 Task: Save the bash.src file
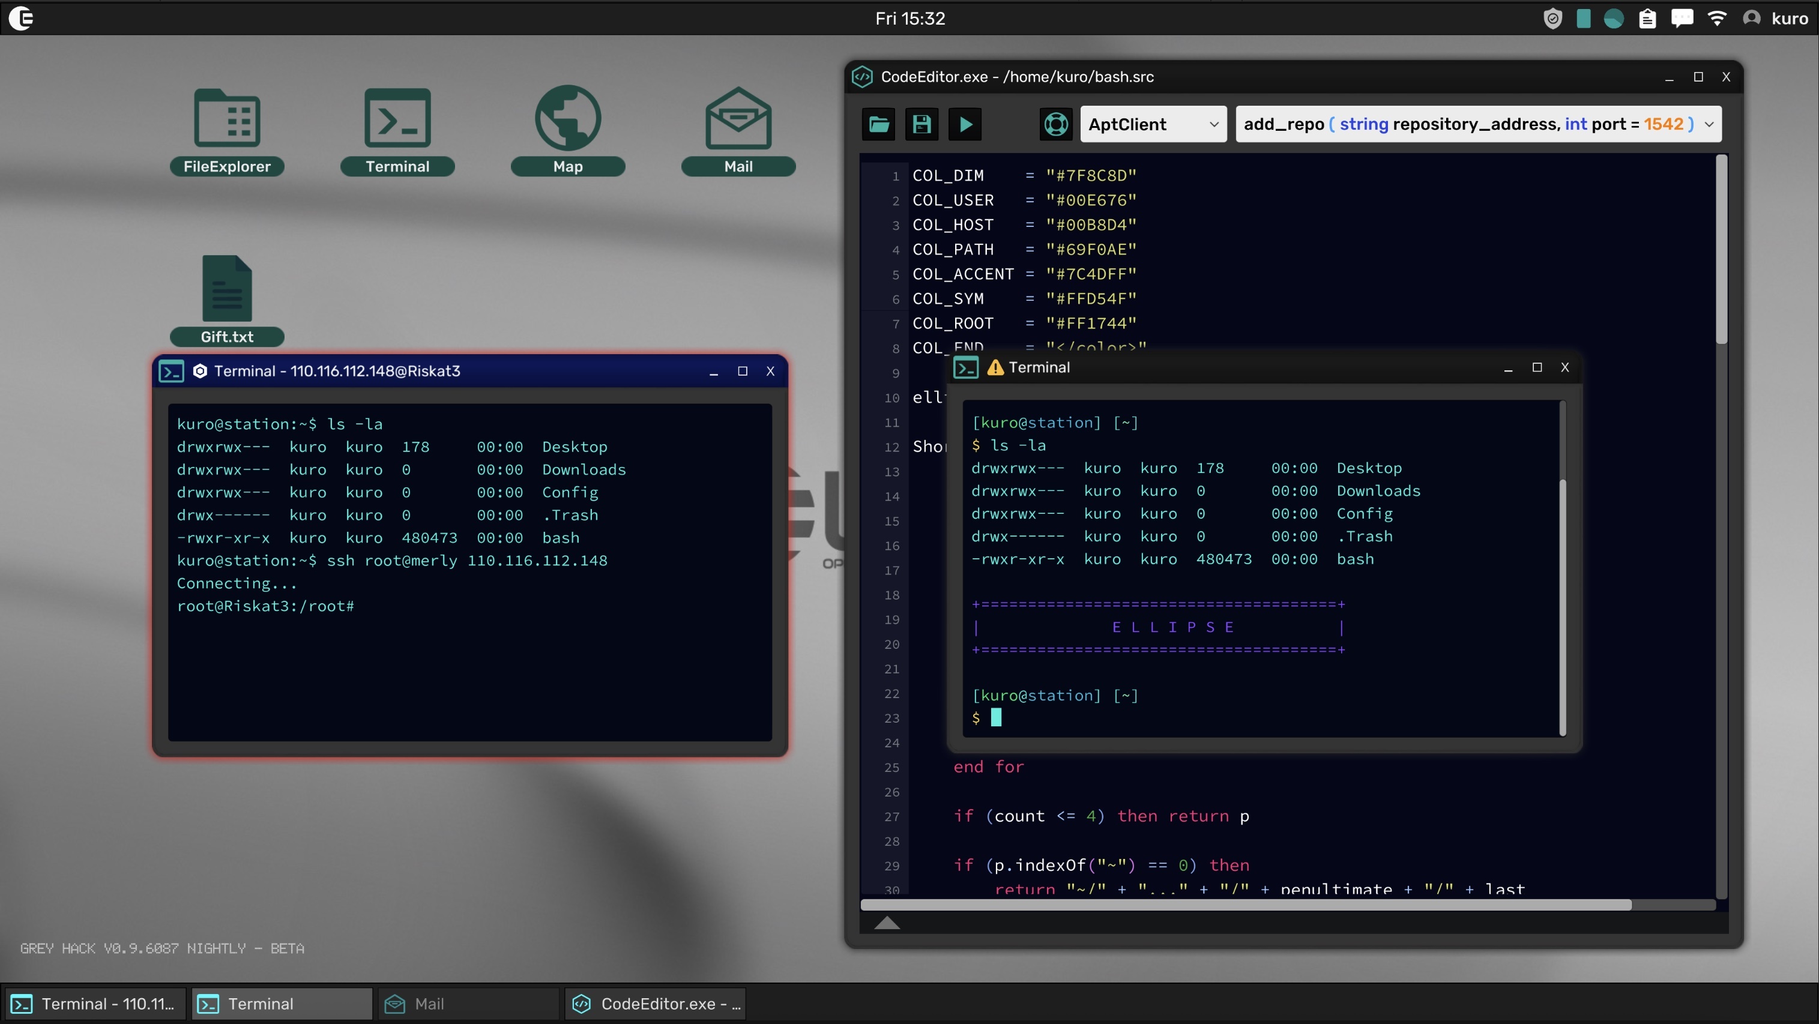click(922, 124)
